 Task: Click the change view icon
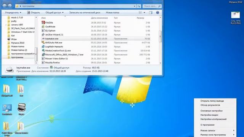(140, 13)
